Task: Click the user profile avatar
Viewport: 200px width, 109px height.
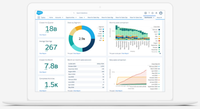Action: pyautogui.click(x=161, y=13)
